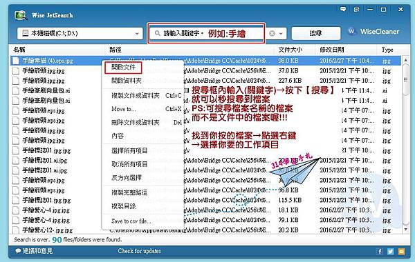Screen dimensions: 415x262
Task: Click the speech bubble icon beside 建議和意見
Action: tap(18, 251)
